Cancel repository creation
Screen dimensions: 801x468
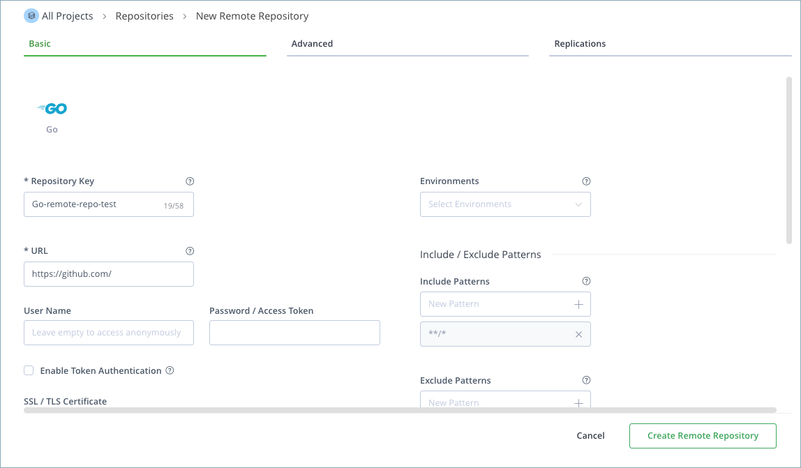pyautogui.click(x=590, y=436)
